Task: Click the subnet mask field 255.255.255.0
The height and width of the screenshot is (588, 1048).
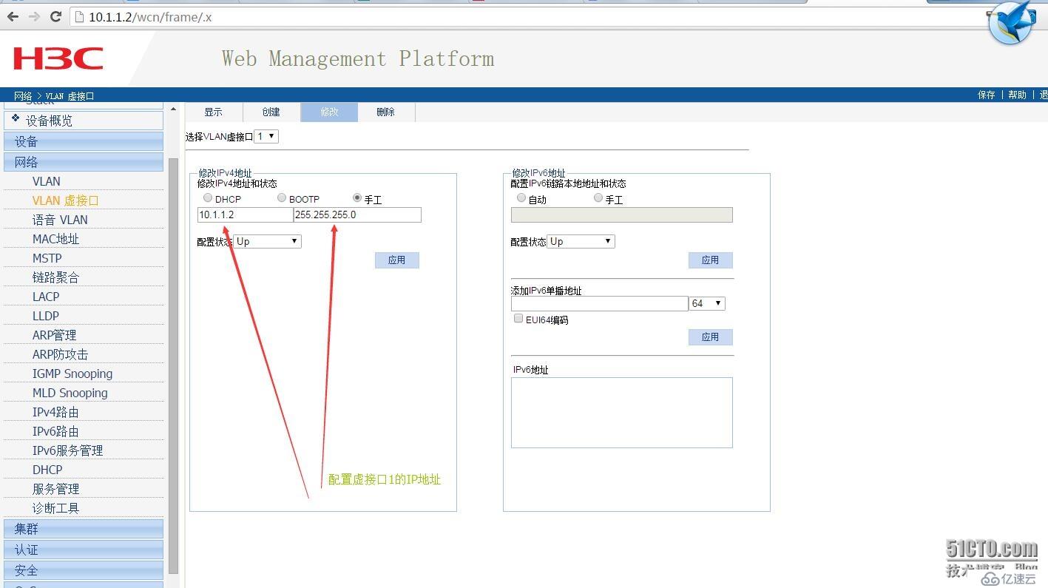Action: (x=357, y=214)
